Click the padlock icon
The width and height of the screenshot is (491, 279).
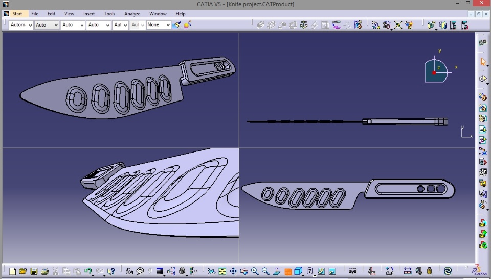click(182, 271)
